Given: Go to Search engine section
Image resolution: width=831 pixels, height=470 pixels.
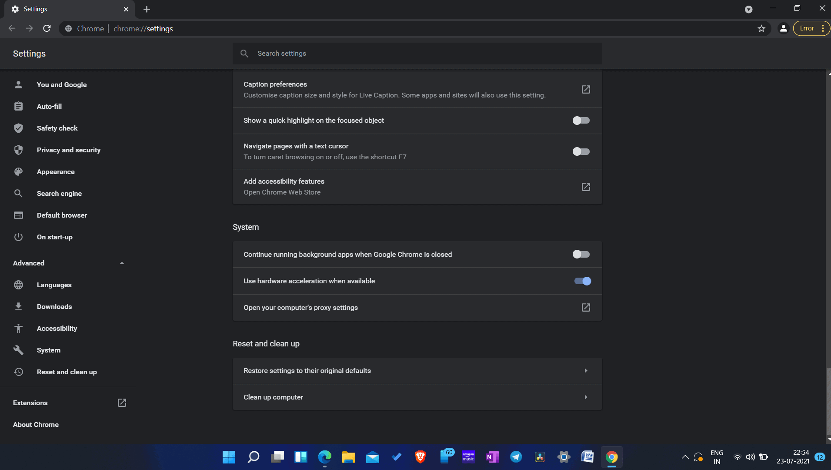Looking at the screenshot, I should 59,193.
